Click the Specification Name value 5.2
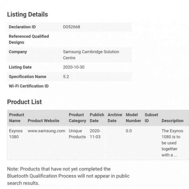Image resolution: width=189 pixels, height=189 pixels. (x=66, y=77)
